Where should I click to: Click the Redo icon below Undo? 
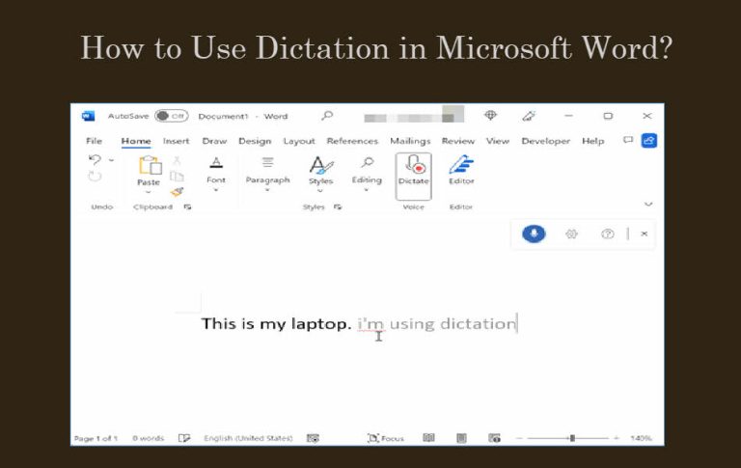95,177
